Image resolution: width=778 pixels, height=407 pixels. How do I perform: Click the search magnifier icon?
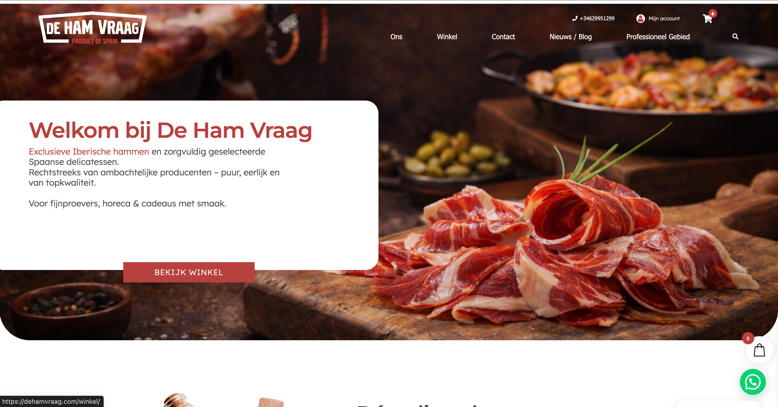point(735,36)
